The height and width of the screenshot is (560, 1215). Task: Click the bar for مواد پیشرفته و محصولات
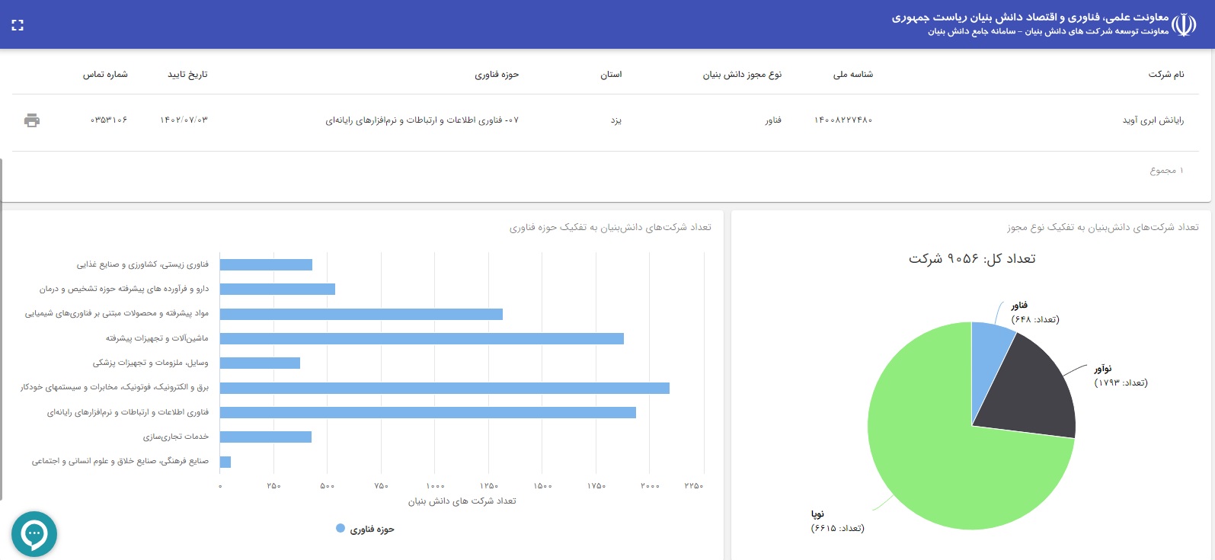coord(361,314)
